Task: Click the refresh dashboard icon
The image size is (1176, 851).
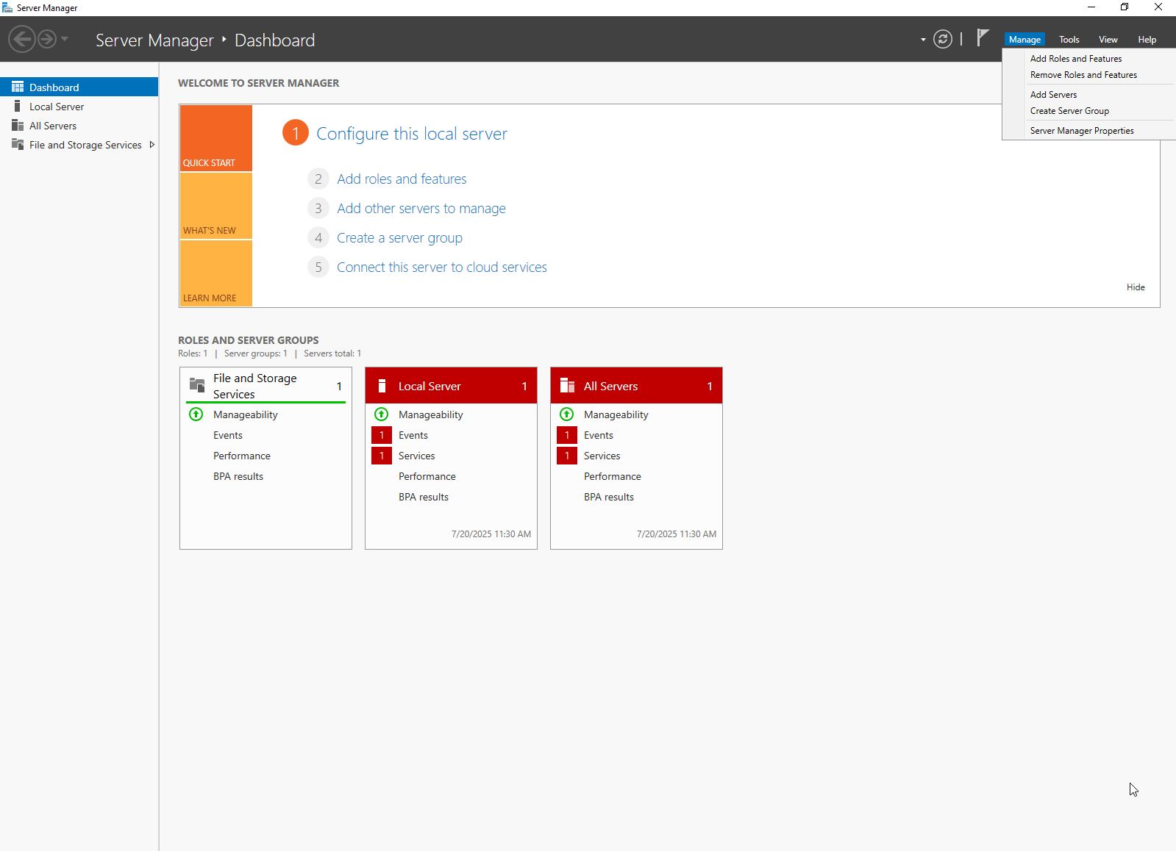Action: [x=942, y=40]
